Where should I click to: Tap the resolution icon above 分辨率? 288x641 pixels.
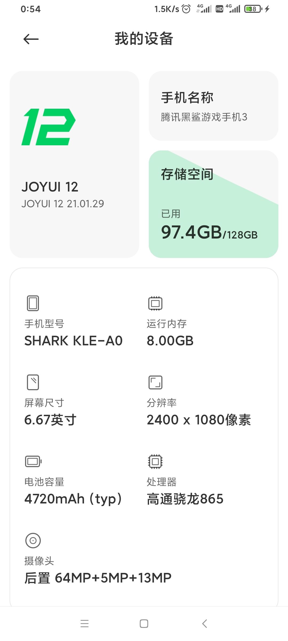(155, 382)
